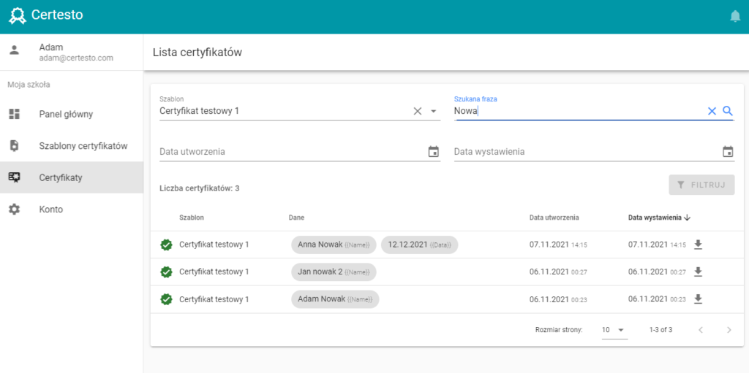Screen dimensions: 749x373
Task: Click the Szablon column header
Action: [192, 218]
